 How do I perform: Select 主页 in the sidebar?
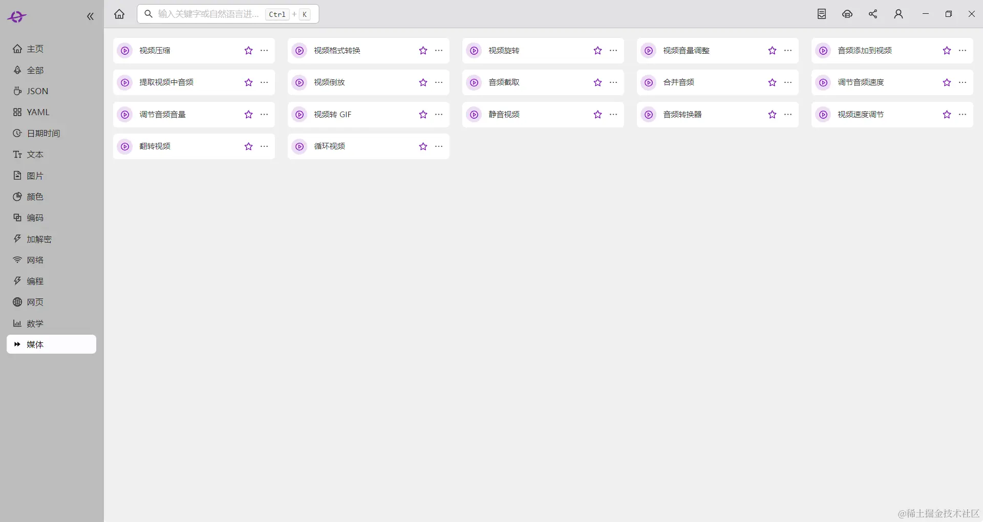coord(51,49)
